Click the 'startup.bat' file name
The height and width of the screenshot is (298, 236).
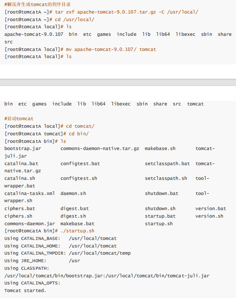160,216
